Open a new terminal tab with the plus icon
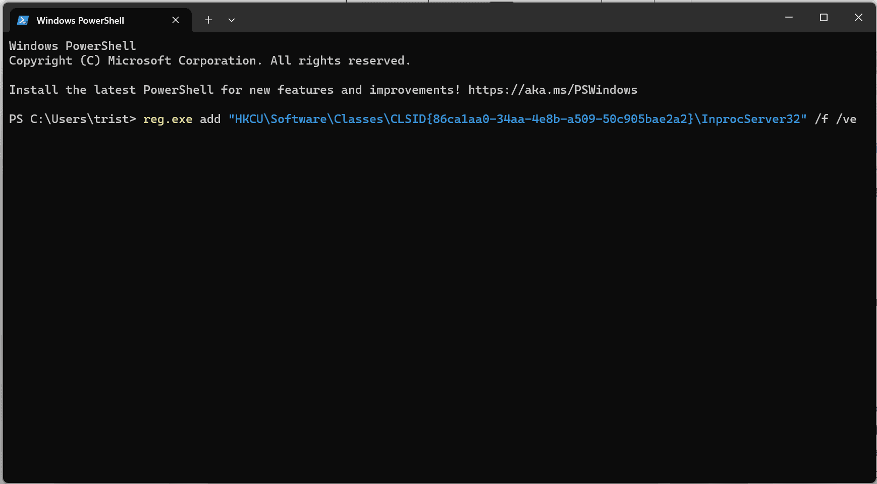877x484 pixels. 208,20
